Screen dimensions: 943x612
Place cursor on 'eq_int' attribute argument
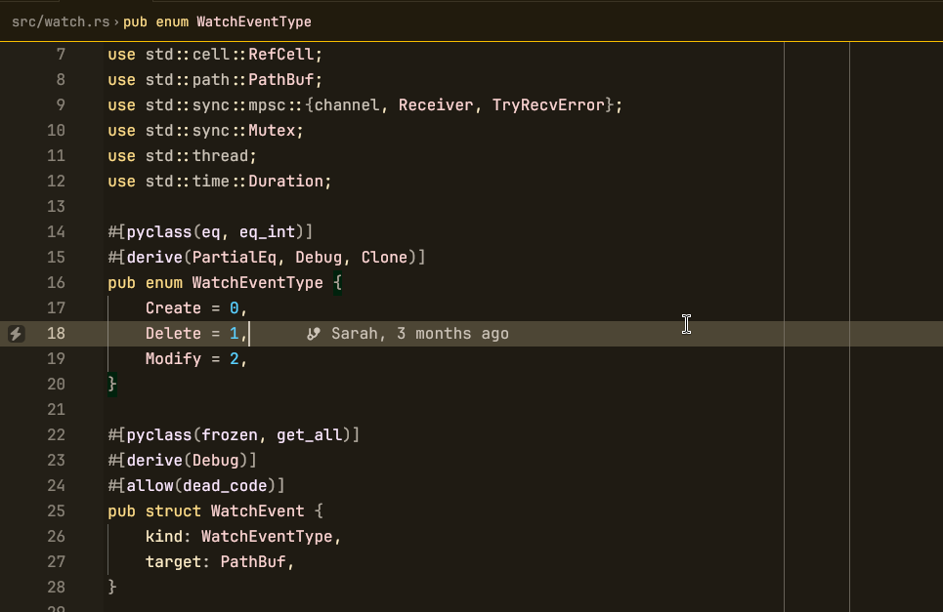[267, 232]
